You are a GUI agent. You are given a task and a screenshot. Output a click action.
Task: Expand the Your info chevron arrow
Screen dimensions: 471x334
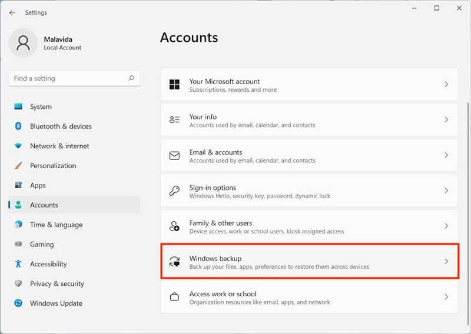click(446, 120)
